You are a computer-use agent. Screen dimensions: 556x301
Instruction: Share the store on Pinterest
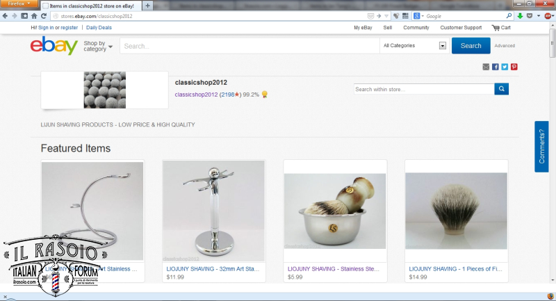pos(514,67)
